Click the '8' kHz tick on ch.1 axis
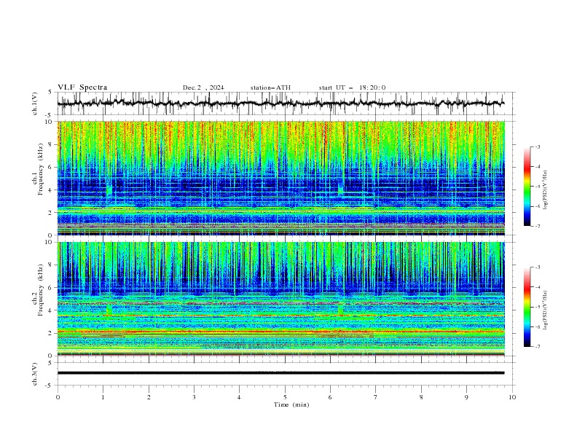 52,144
